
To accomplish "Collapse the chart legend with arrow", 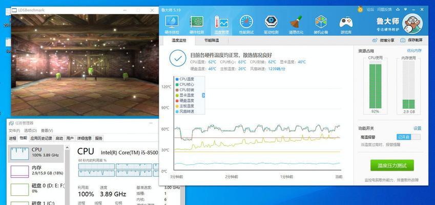I will 203,95.
